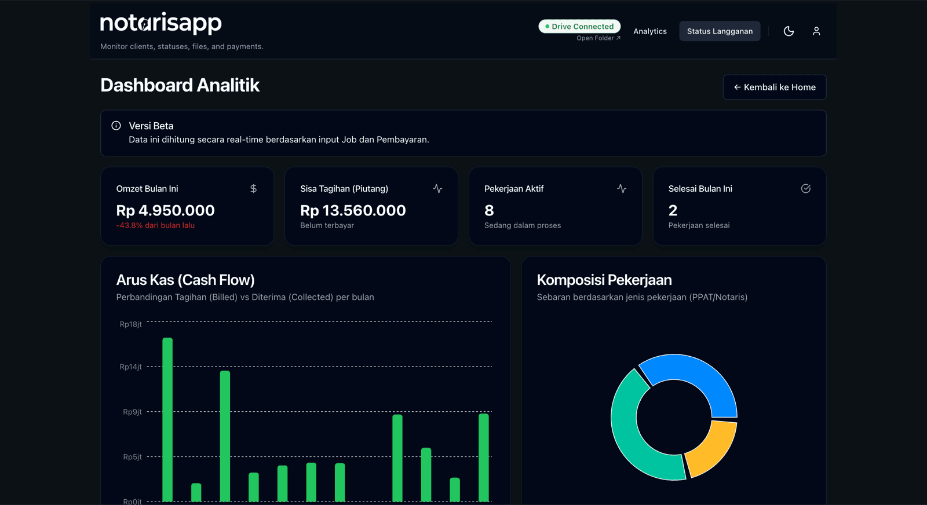Screen dimensions: 927x505
Task: Click the Rp5jt axis label
Action: point(132,457)
